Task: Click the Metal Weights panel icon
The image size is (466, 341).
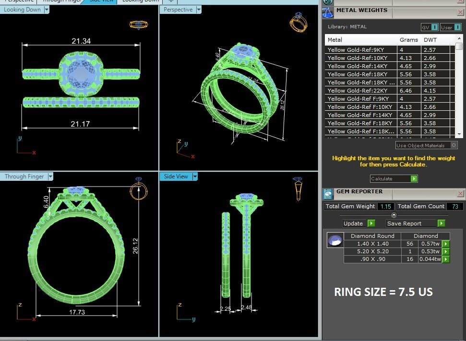Action: 328,13
